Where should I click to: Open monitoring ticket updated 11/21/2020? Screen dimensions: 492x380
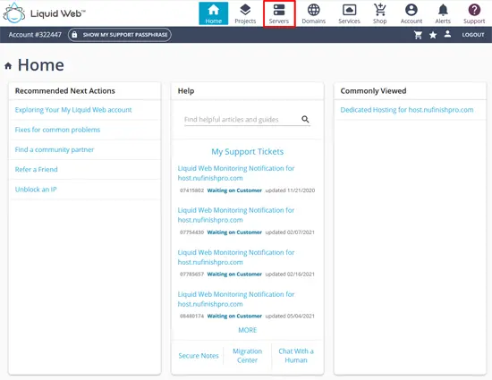[x=236, y=173]
